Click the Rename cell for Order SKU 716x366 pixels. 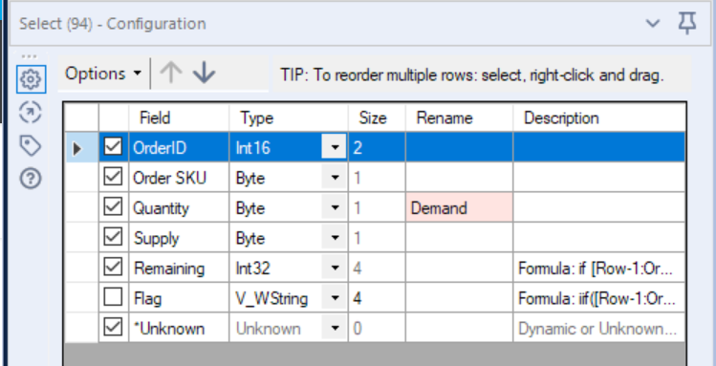459,178
